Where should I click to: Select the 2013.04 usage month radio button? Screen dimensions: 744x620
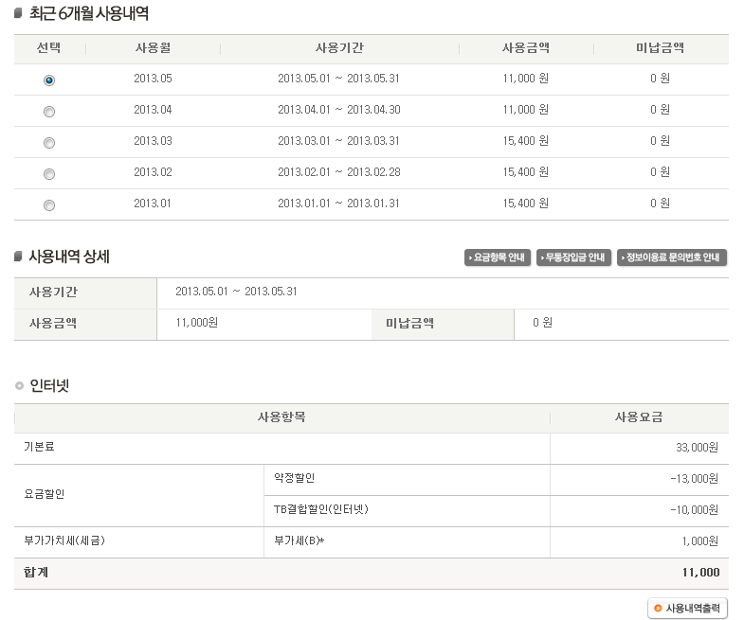pos(49,112)
